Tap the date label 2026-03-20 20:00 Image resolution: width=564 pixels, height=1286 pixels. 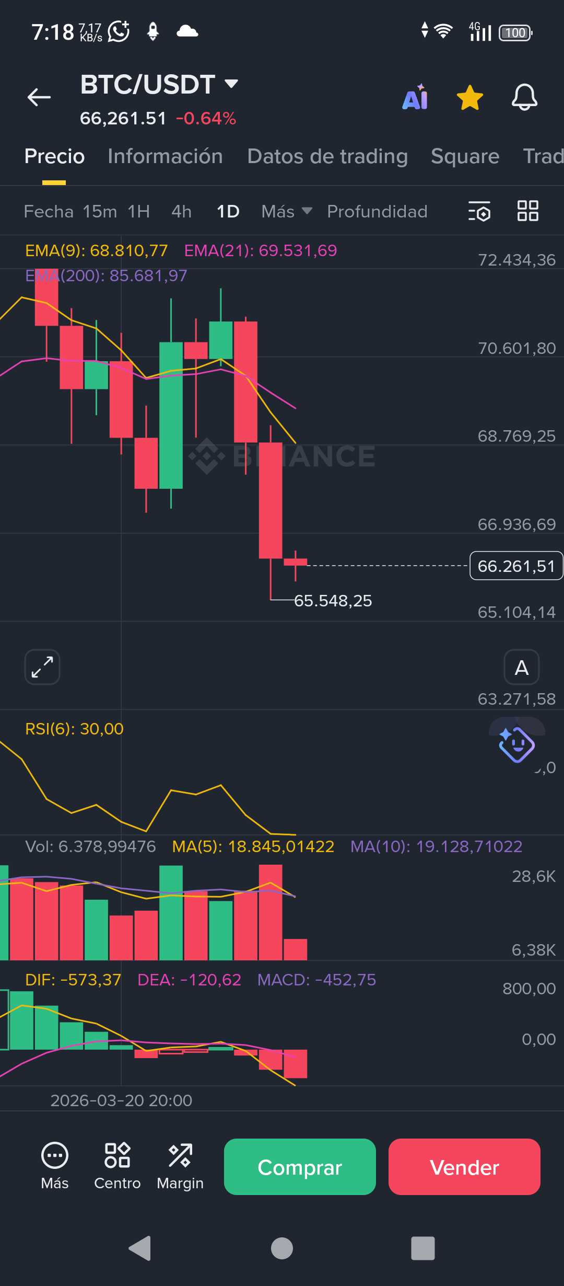[121, 1100]
